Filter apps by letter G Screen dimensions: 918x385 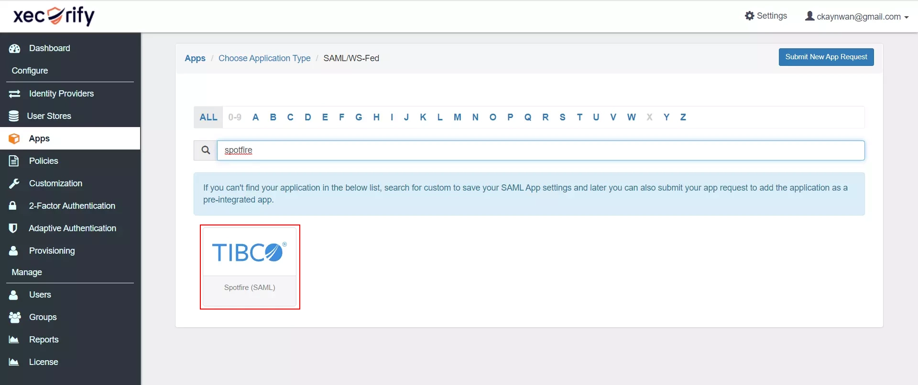pos(359,118)
